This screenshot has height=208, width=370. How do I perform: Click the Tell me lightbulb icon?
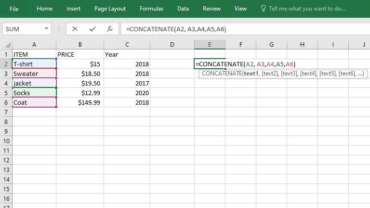pos(263,9)
